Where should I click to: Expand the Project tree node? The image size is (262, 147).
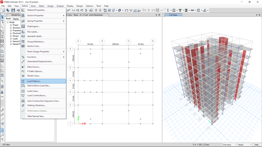11,25
